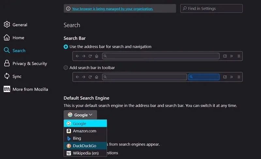Screen dimensions: 261x159
Task: Click the info icon beside organization notice
Action: pos(68,8)
